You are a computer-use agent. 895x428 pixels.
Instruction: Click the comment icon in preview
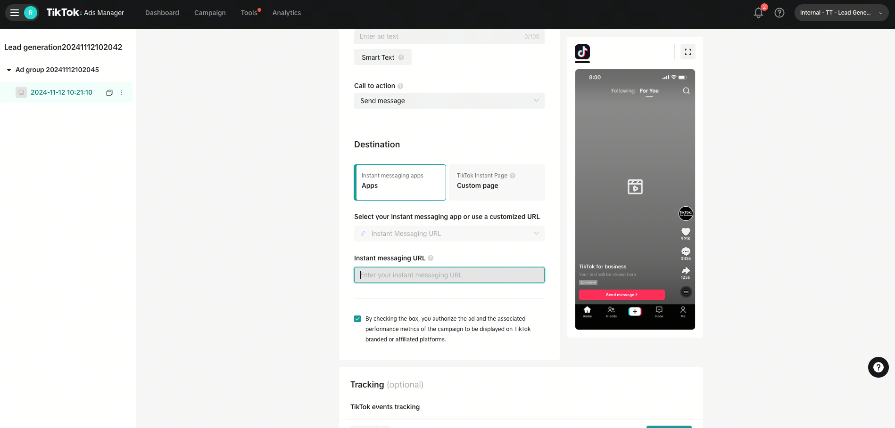[686, 251]
